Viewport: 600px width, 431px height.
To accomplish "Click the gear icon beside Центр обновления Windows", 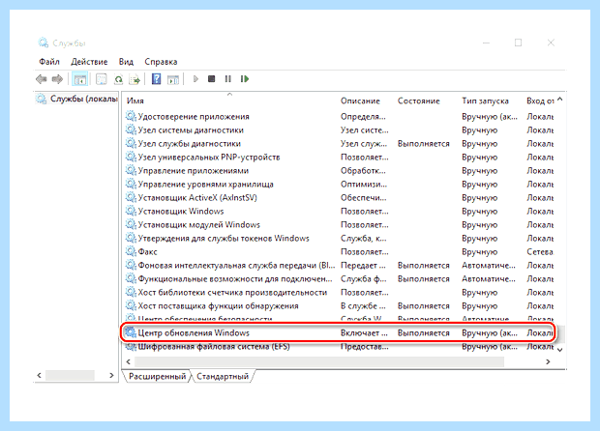I will click(x=131, y=332).
